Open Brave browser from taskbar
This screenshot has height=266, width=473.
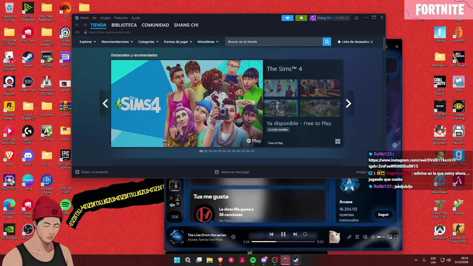(x=221, y=260)
